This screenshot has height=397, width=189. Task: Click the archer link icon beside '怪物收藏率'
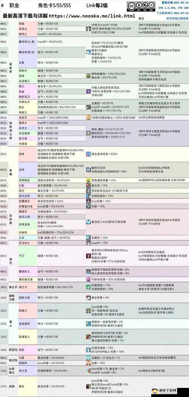pos(88,75)
